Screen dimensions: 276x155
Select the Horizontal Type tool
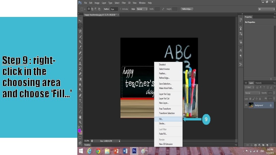click(80, 101)
